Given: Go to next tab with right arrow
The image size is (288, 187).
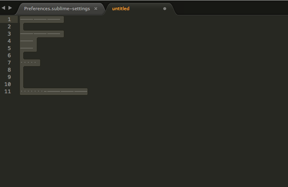Looking at the screenshot, I should tap(10, 8).
